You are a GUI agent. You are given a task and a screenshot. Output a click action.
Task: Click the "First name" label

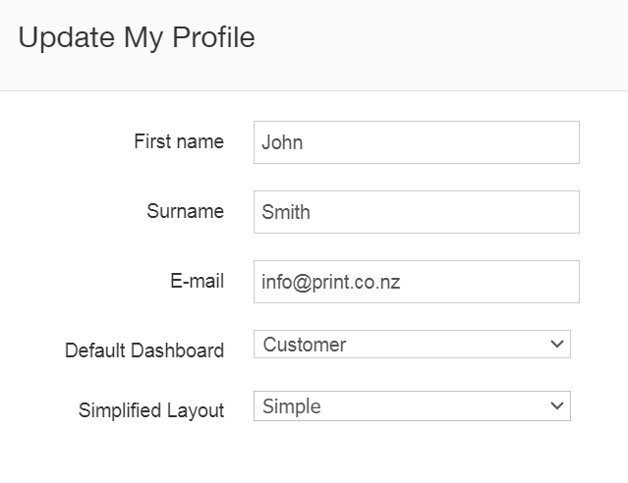click(179, 141)
